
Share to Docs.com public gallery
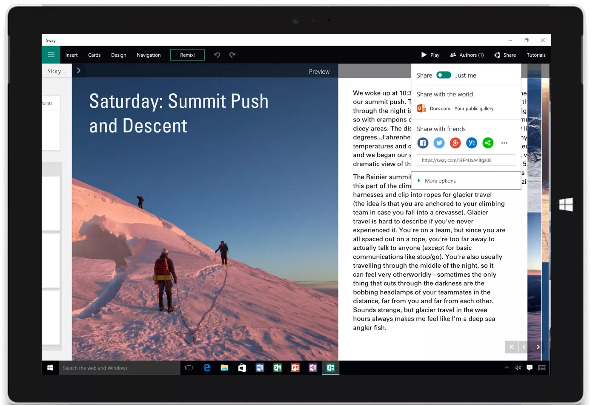coord(455,108)
